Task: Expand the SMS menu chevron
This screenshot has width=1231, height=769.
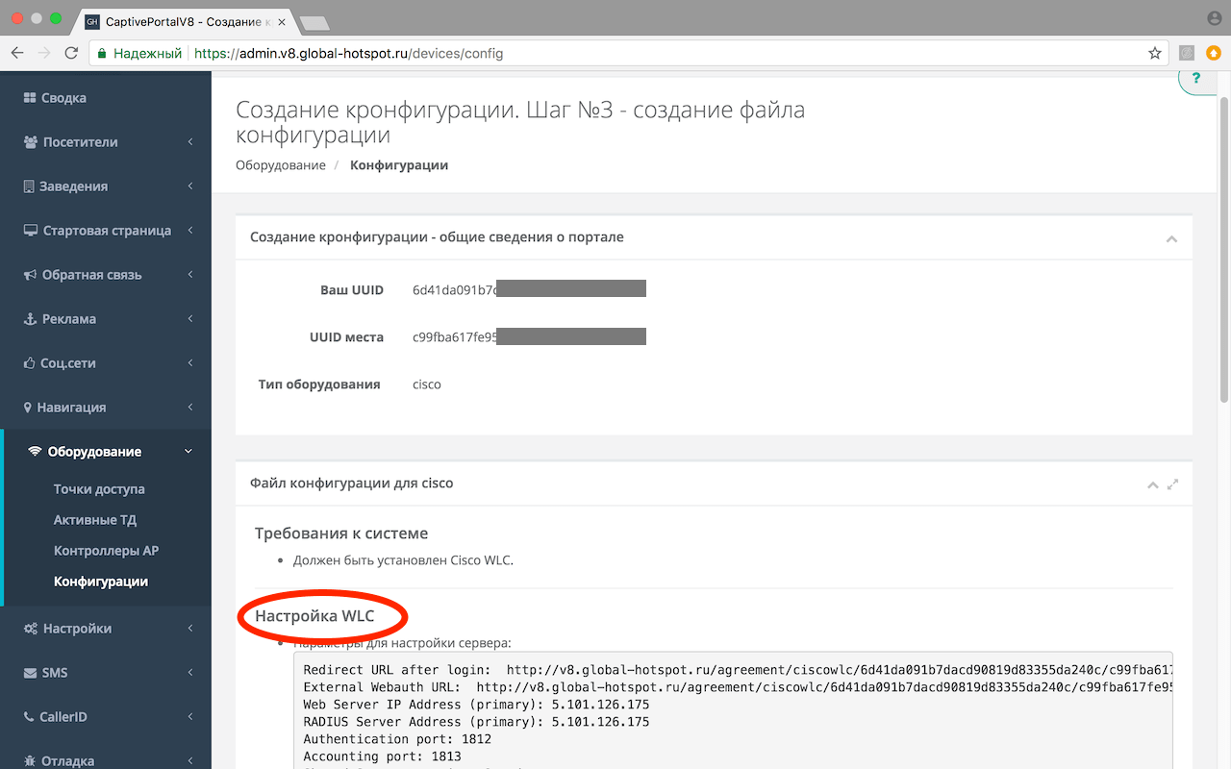Action: 190,673
